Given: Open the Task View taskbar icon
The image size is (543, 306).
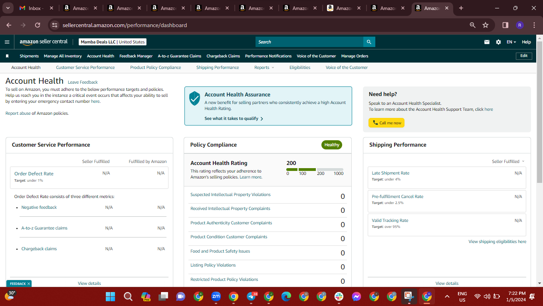Looking at the screenshot, I should [x=163, y=296].
